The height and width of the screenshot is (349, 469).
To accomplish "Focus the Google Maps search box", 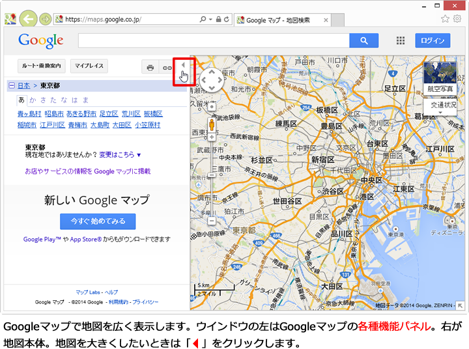I will (214, 40).
